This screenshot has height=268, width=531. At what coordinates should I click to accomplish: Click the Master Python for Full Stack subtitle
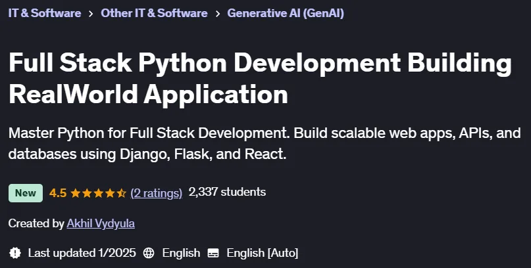(x=265, y=144)
